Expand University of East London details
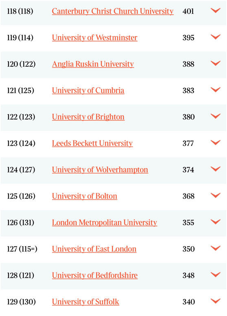 click(216, 248)
